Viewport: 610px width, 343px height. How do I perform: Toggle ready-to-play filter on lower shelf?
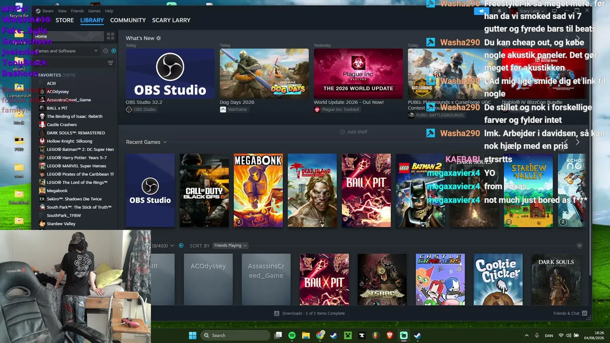181,246
